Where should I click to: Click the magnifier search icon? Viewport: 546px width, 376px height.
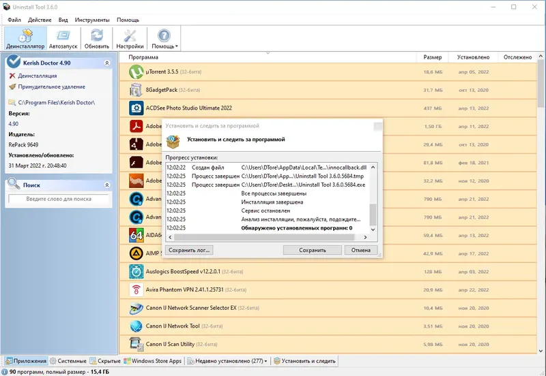pyautogui.click(x=14, y=183)
